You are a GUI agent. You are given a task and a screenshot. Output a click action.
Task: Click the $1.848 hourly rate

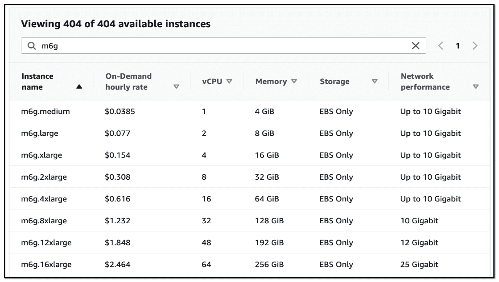118,242
